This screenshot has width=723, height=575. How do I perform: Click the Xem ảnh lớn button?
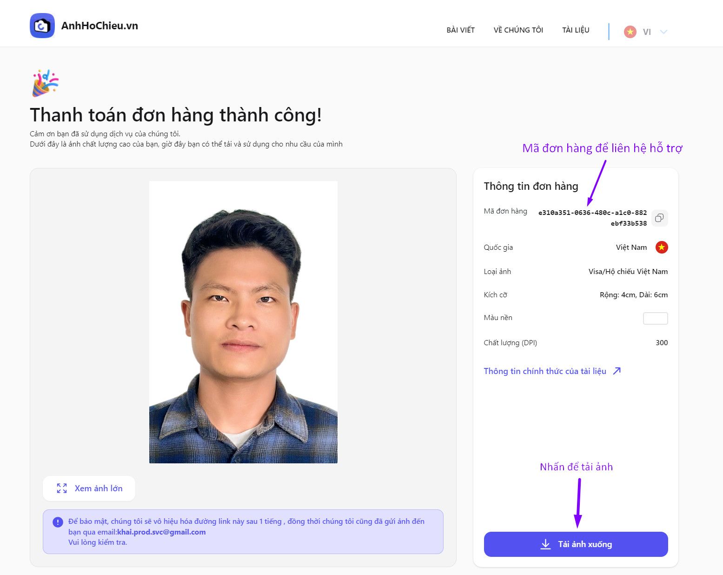pos(89,488)
